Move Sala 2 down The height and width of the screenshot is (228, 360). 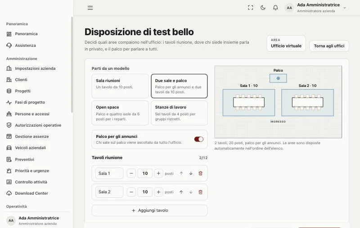pos(191,192)
